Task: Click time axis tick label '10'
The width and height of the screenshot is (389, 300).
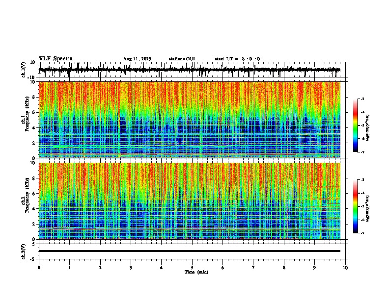Action: click(345, 268)
